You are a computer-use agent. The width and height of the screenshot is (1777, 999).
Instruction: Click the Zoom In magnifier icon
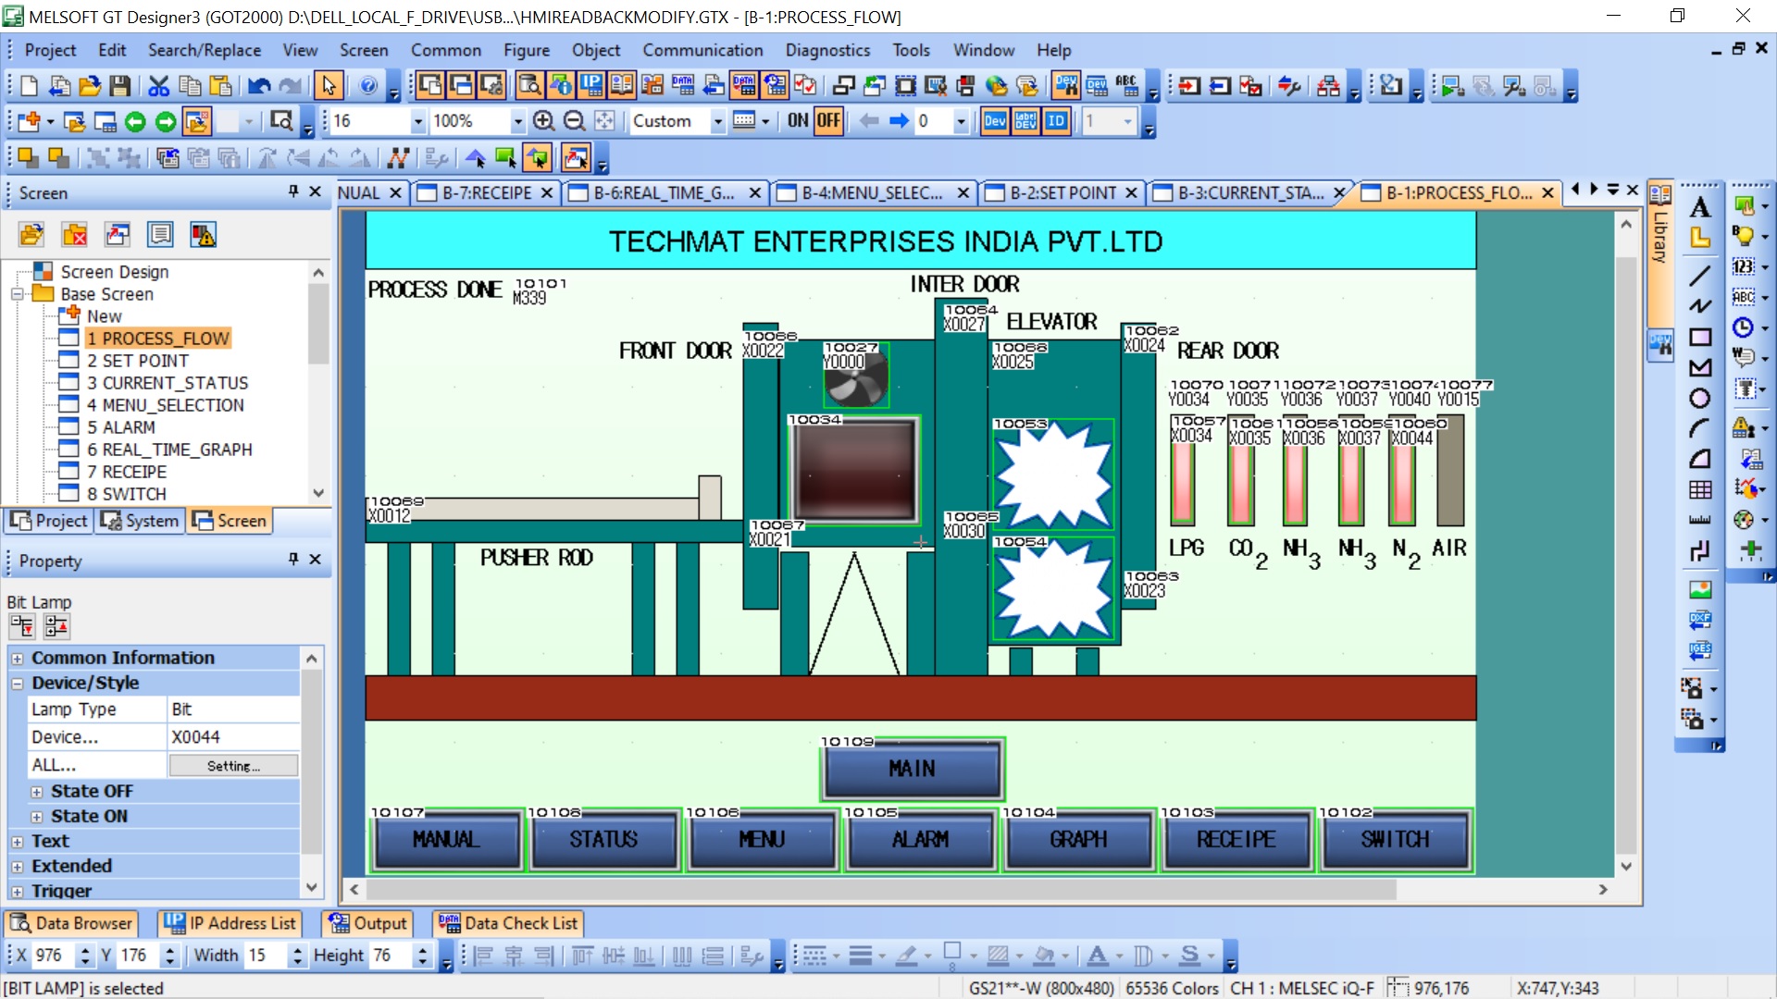[544, 121]
